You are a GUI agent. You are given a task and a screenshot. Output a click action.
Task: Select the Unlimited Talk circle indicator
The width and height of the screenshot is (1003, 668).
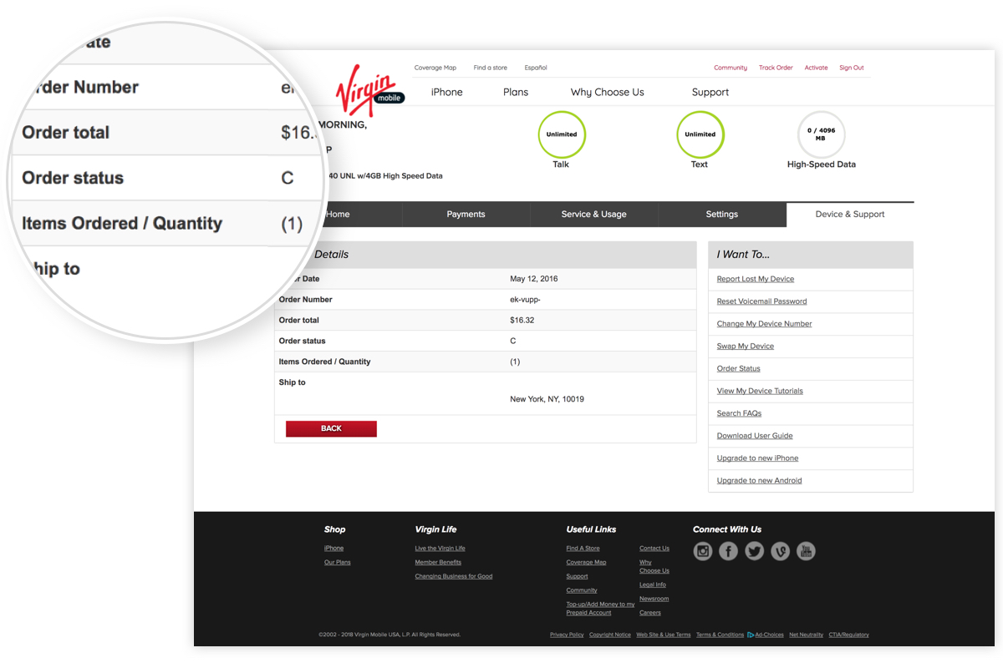point(562,134)
